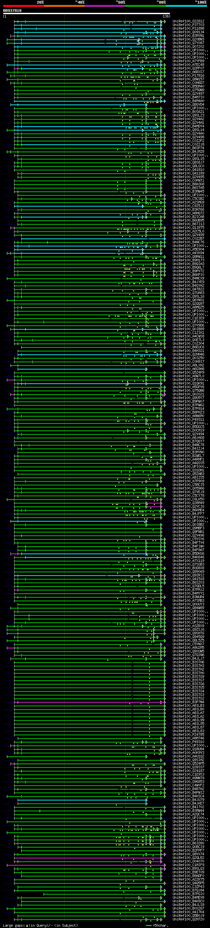Select the UniRef100_P17816 label

(x=188, y=76)
